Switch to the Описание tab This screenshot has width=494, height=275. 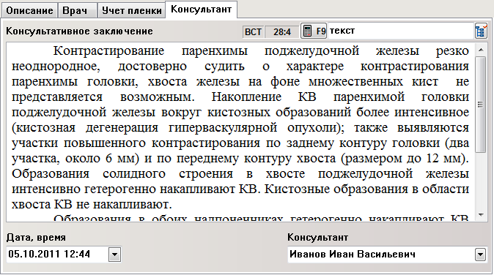coord(29,10)
